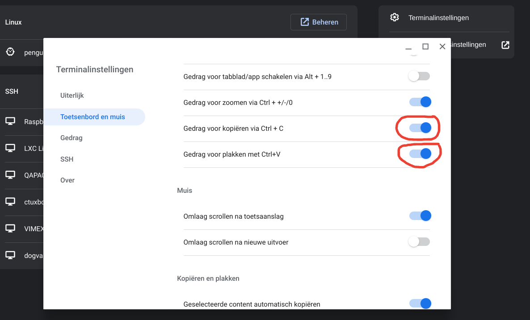Image resolution: width=530 pixels, height=320 pixels.
Task: Enable Omlaag scrollen na nieuwe uitvoer
Action: 419,241
